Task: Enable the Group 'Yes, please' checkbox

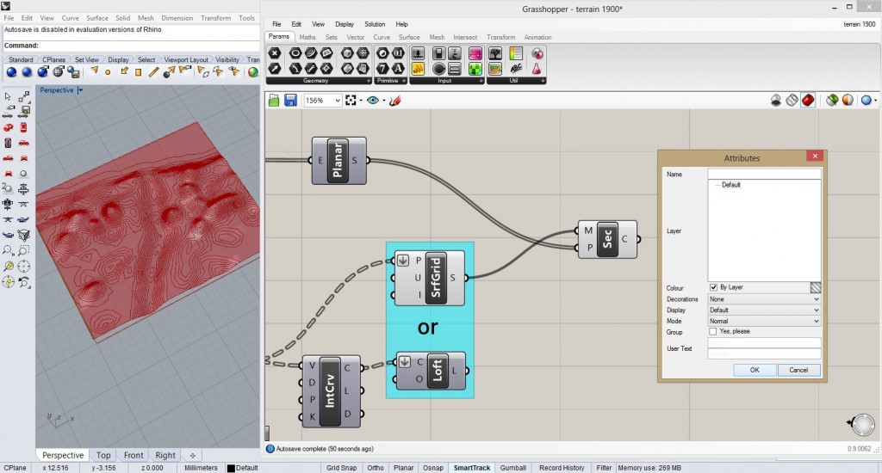Action: click(x=713, y=331)
